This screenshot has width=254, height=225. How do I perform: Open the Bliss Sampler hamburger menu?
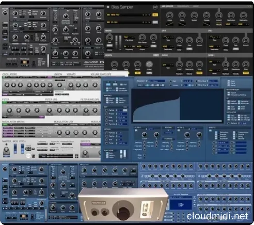(108, 7)
